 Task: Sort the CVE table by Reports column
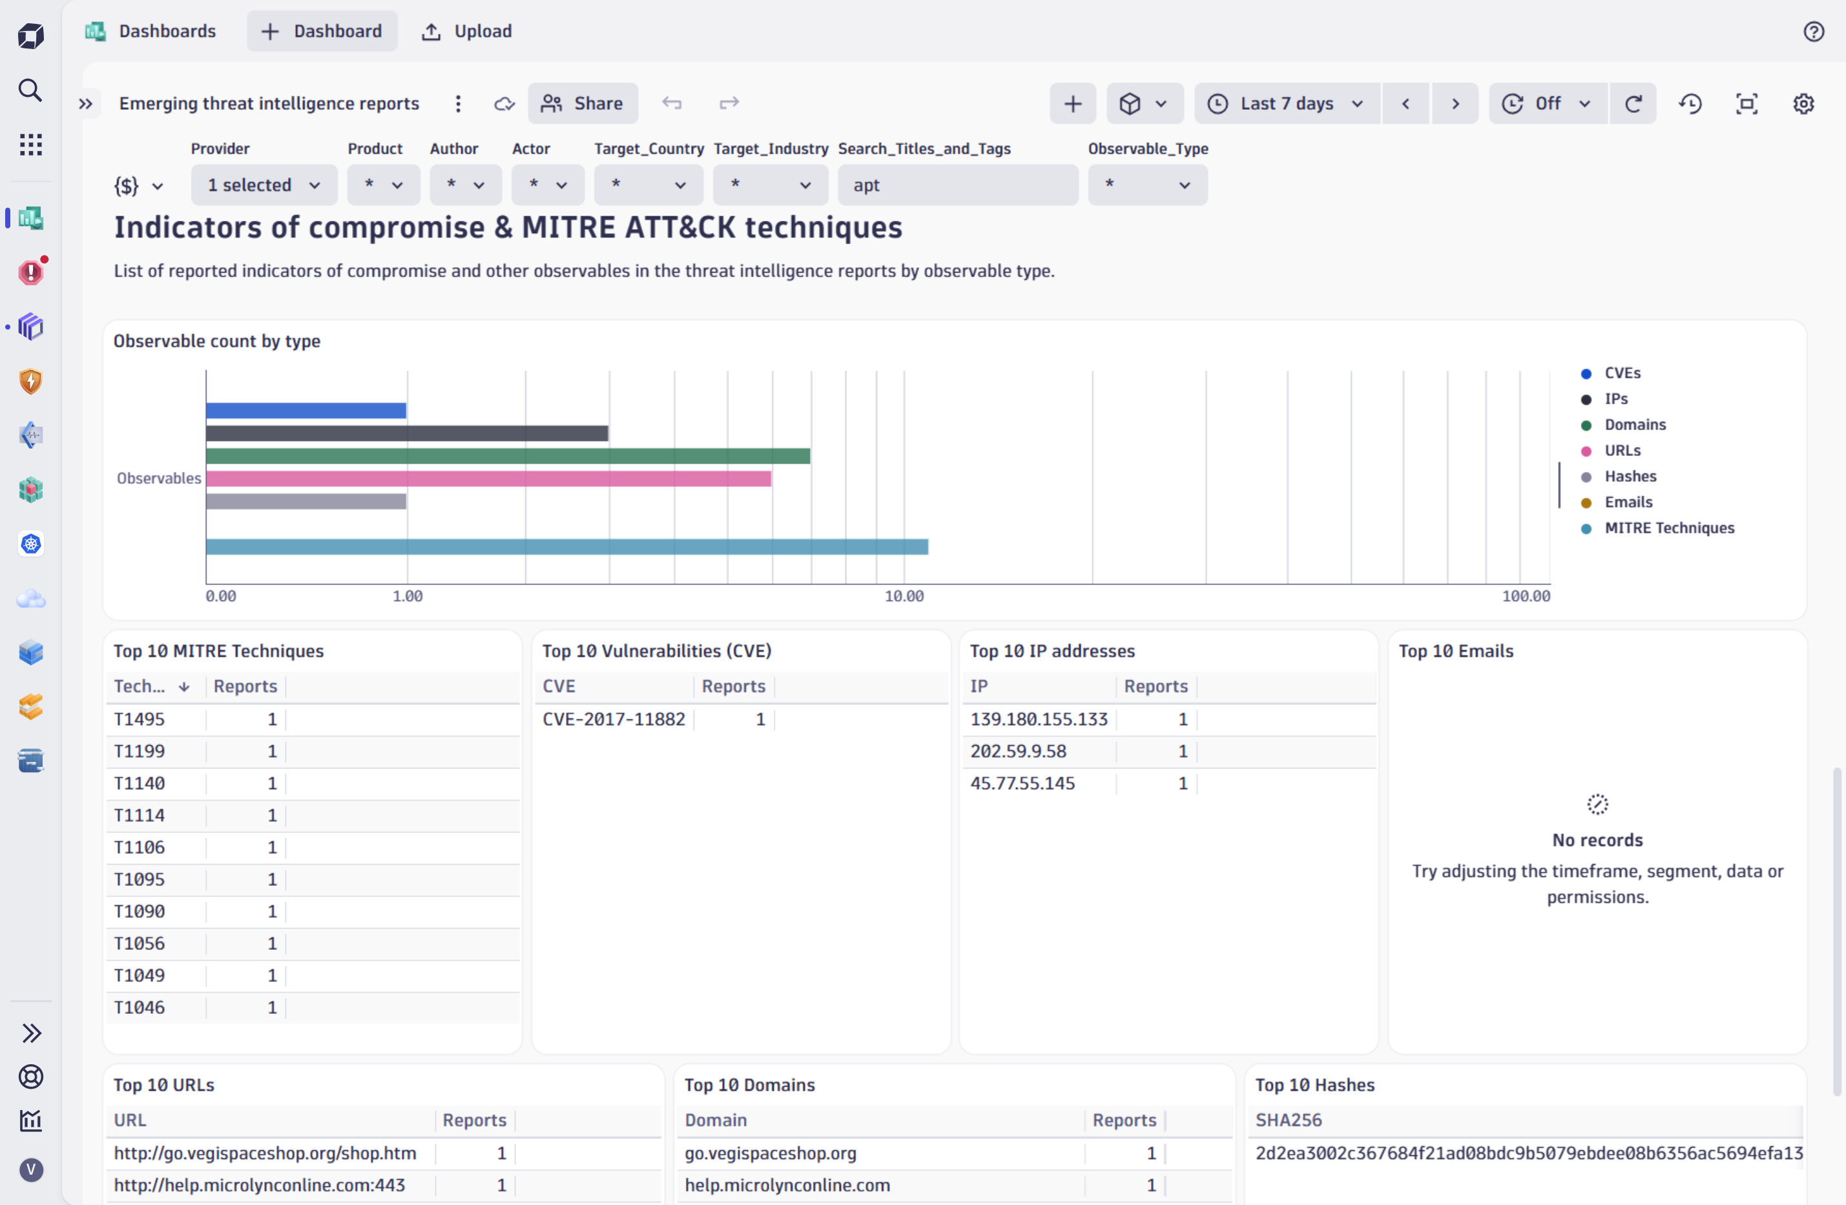click(x=733, y=686)
